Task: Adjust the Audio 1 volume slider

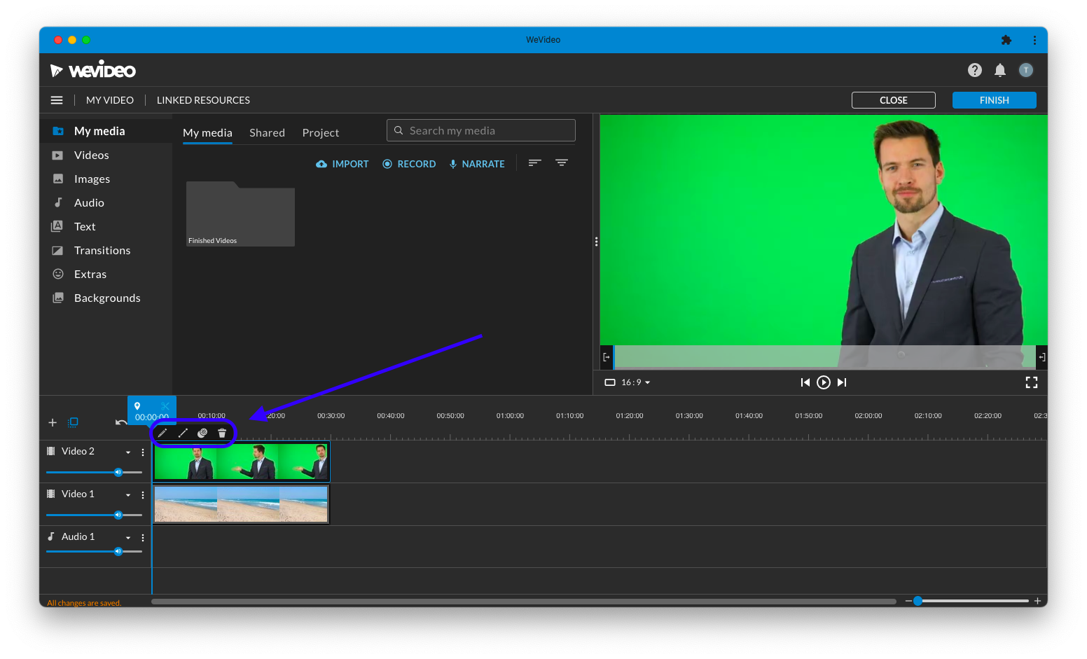Action: 94,551
